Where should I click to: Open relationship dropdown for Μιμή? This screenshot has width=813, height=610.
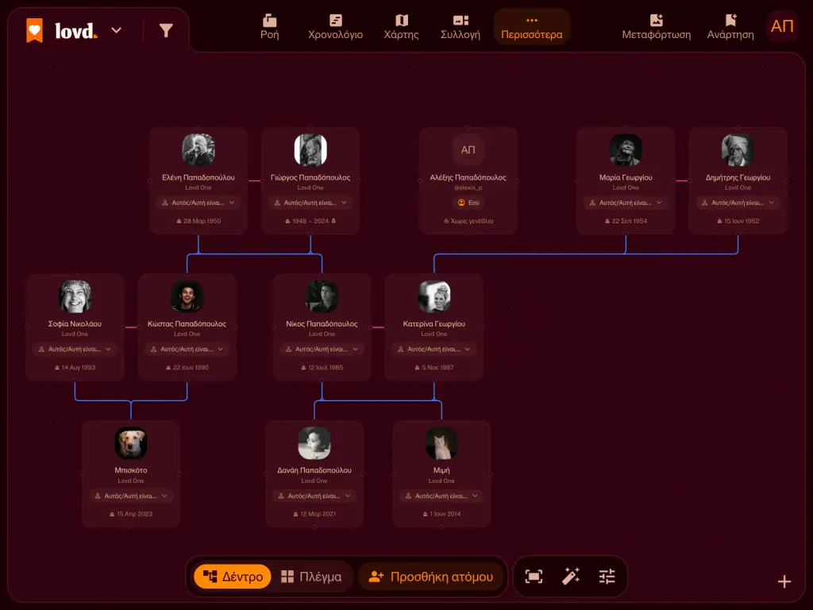441,496
